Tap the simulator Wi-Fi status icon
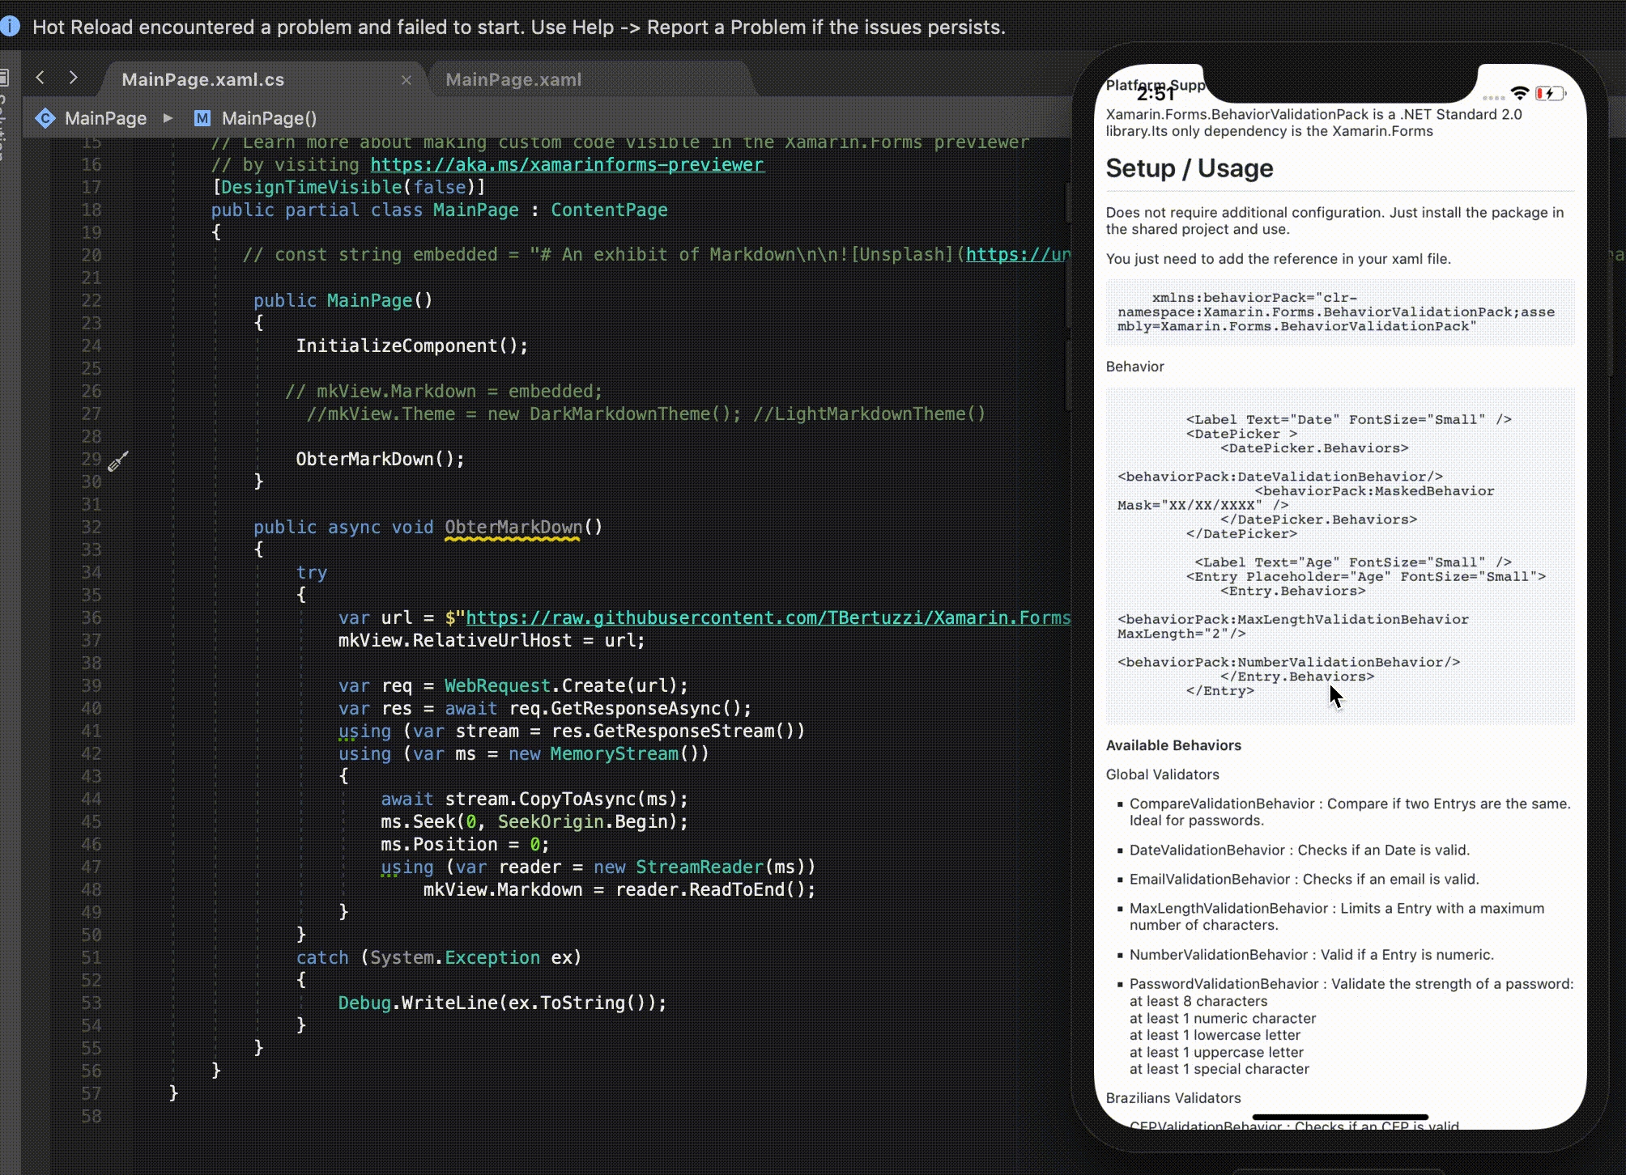 coord(1519,93)
